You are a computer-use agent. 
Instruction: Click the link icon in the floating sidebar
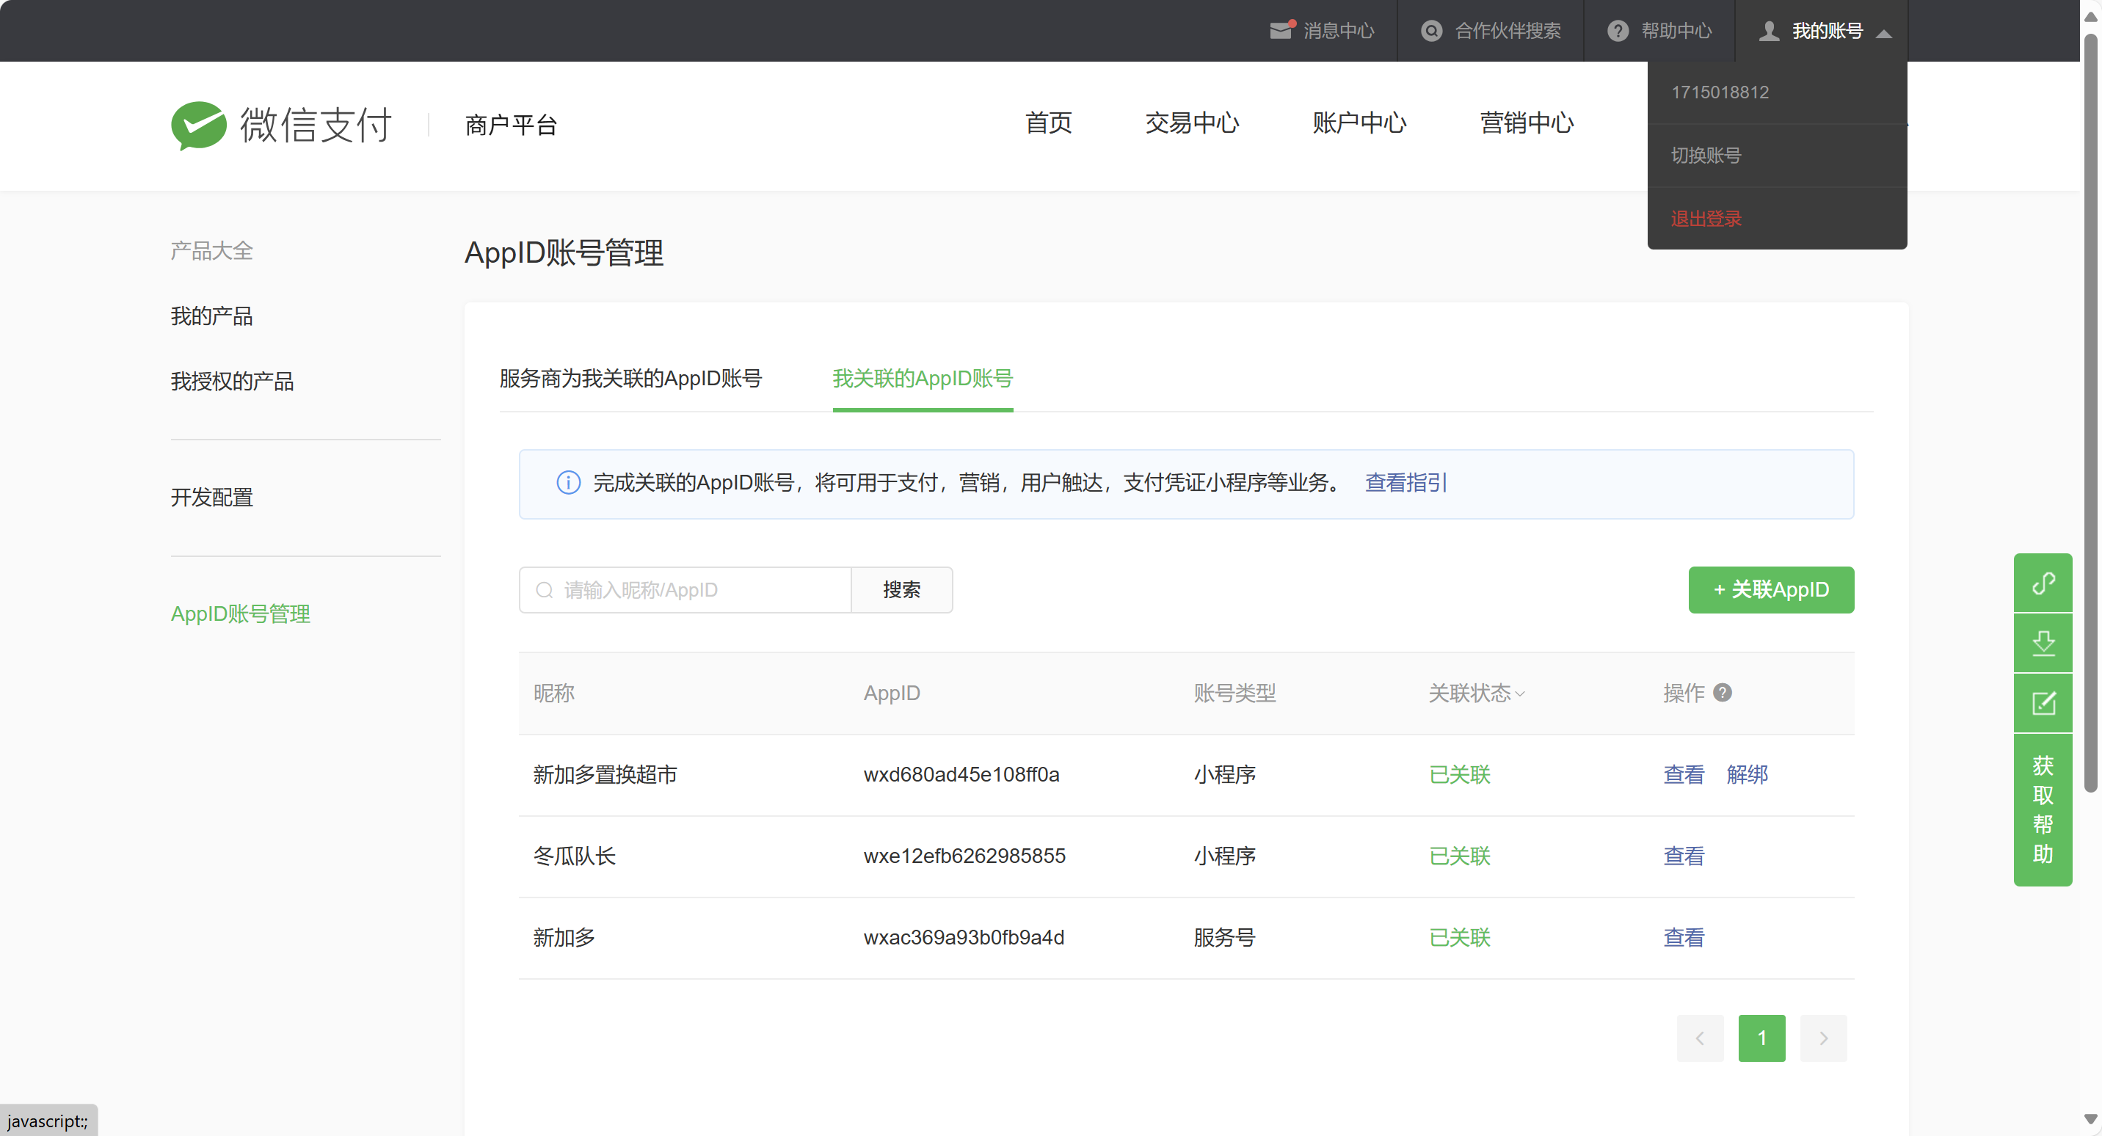(x=2043, y=583)
